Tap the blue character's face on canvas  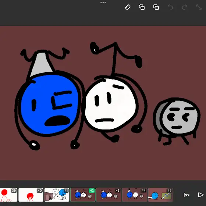49,105
